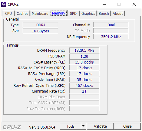Open the Caches tab
Screen dimensions: 142x131
(22, 13)
